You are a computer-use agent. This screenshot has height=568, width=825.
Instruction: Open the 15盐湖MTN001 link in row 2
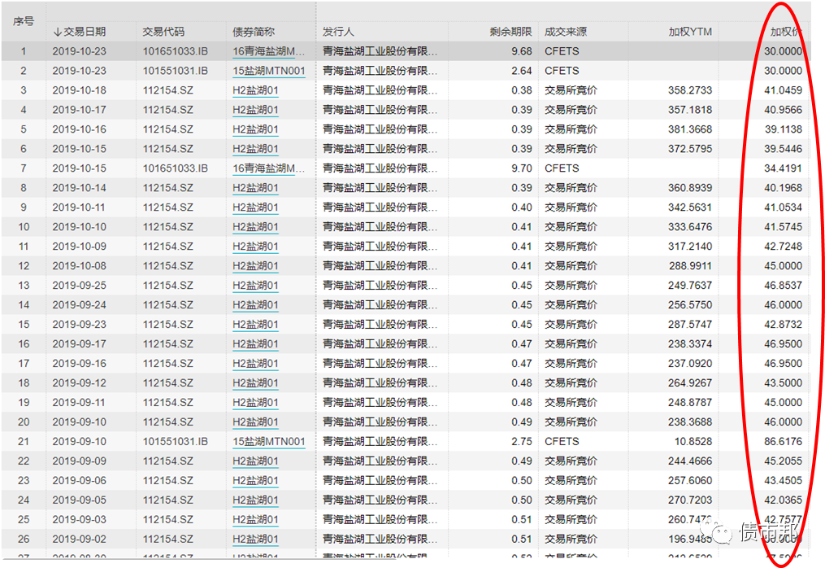269,71
